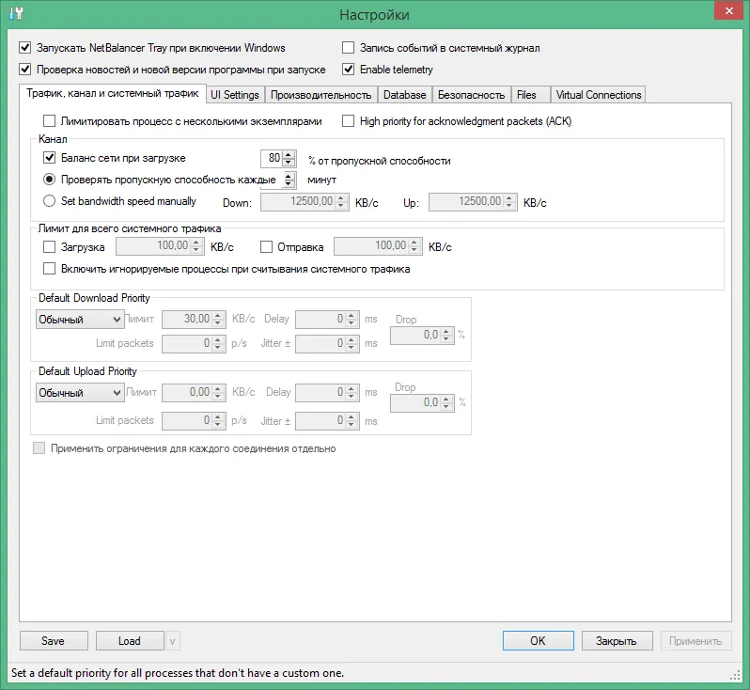Click download Delay ms field

[x=327, y=320]
